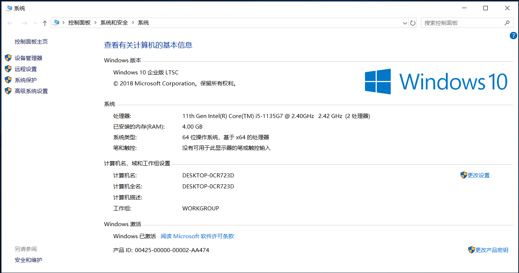
Task: Click the refresh icon in the address bar
Action: tap(412, 22)
